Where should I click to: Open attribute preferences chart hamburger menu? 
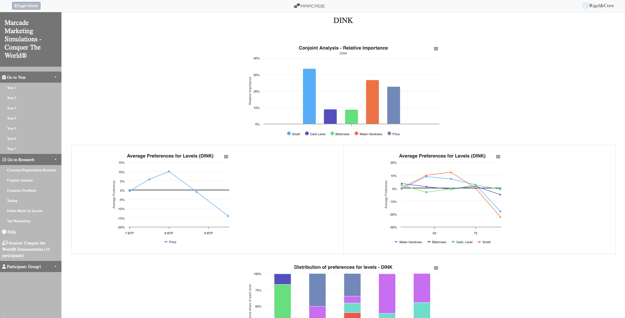498,157
